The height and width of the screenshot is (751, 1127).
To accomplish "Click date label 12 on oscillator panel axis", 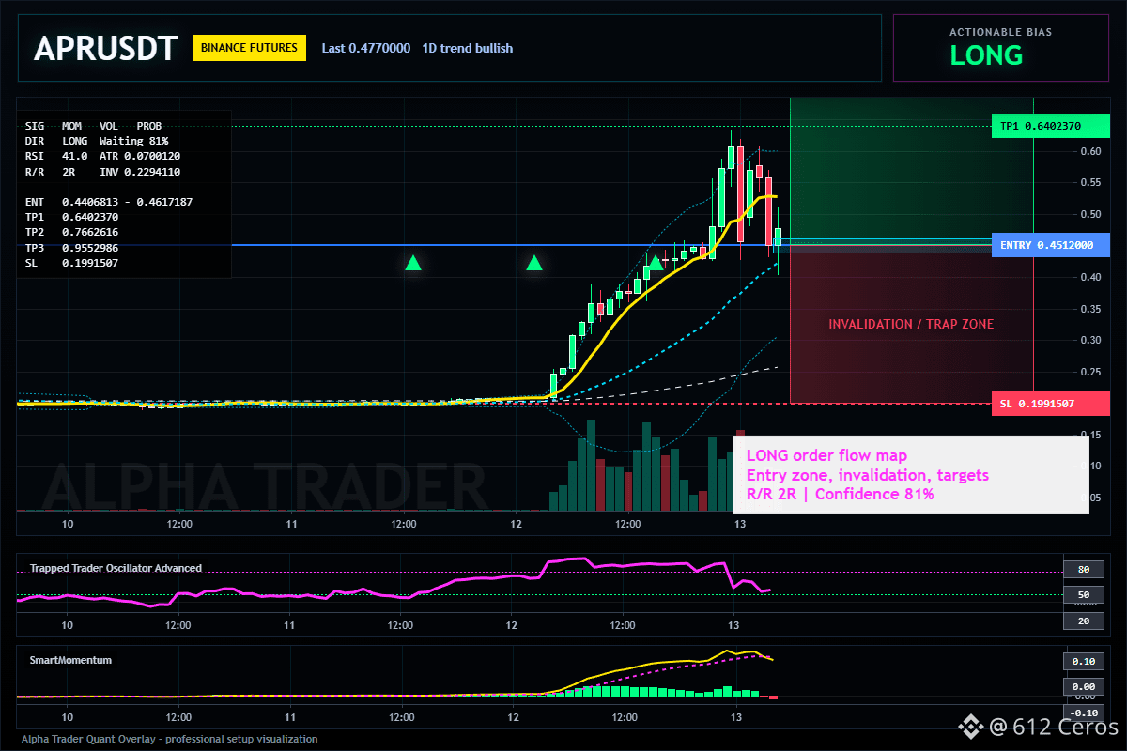I will pos(511,624).
